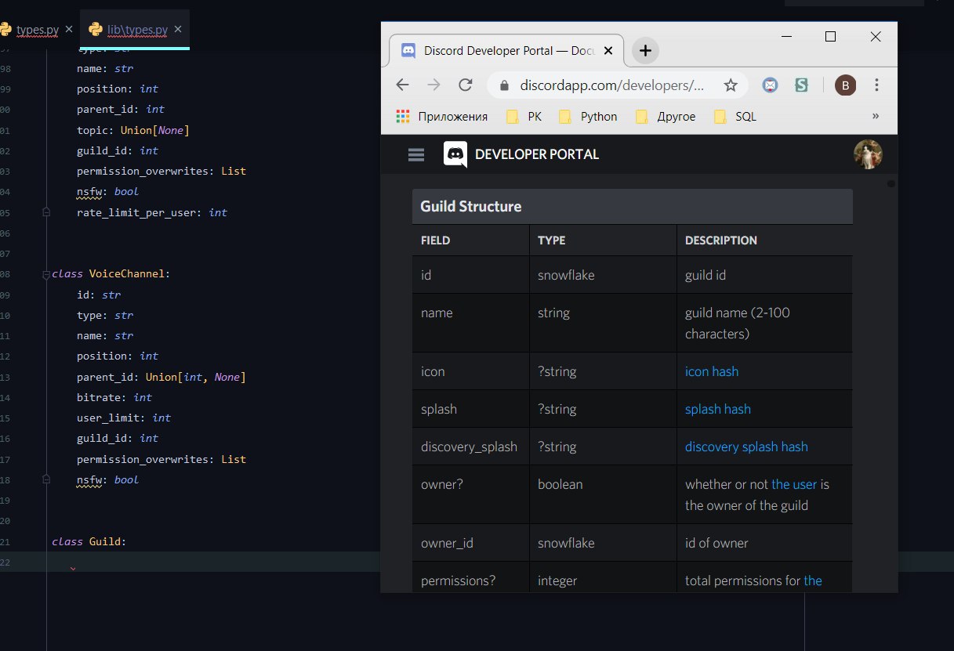Minimize the Chrome window

point(787,36)
